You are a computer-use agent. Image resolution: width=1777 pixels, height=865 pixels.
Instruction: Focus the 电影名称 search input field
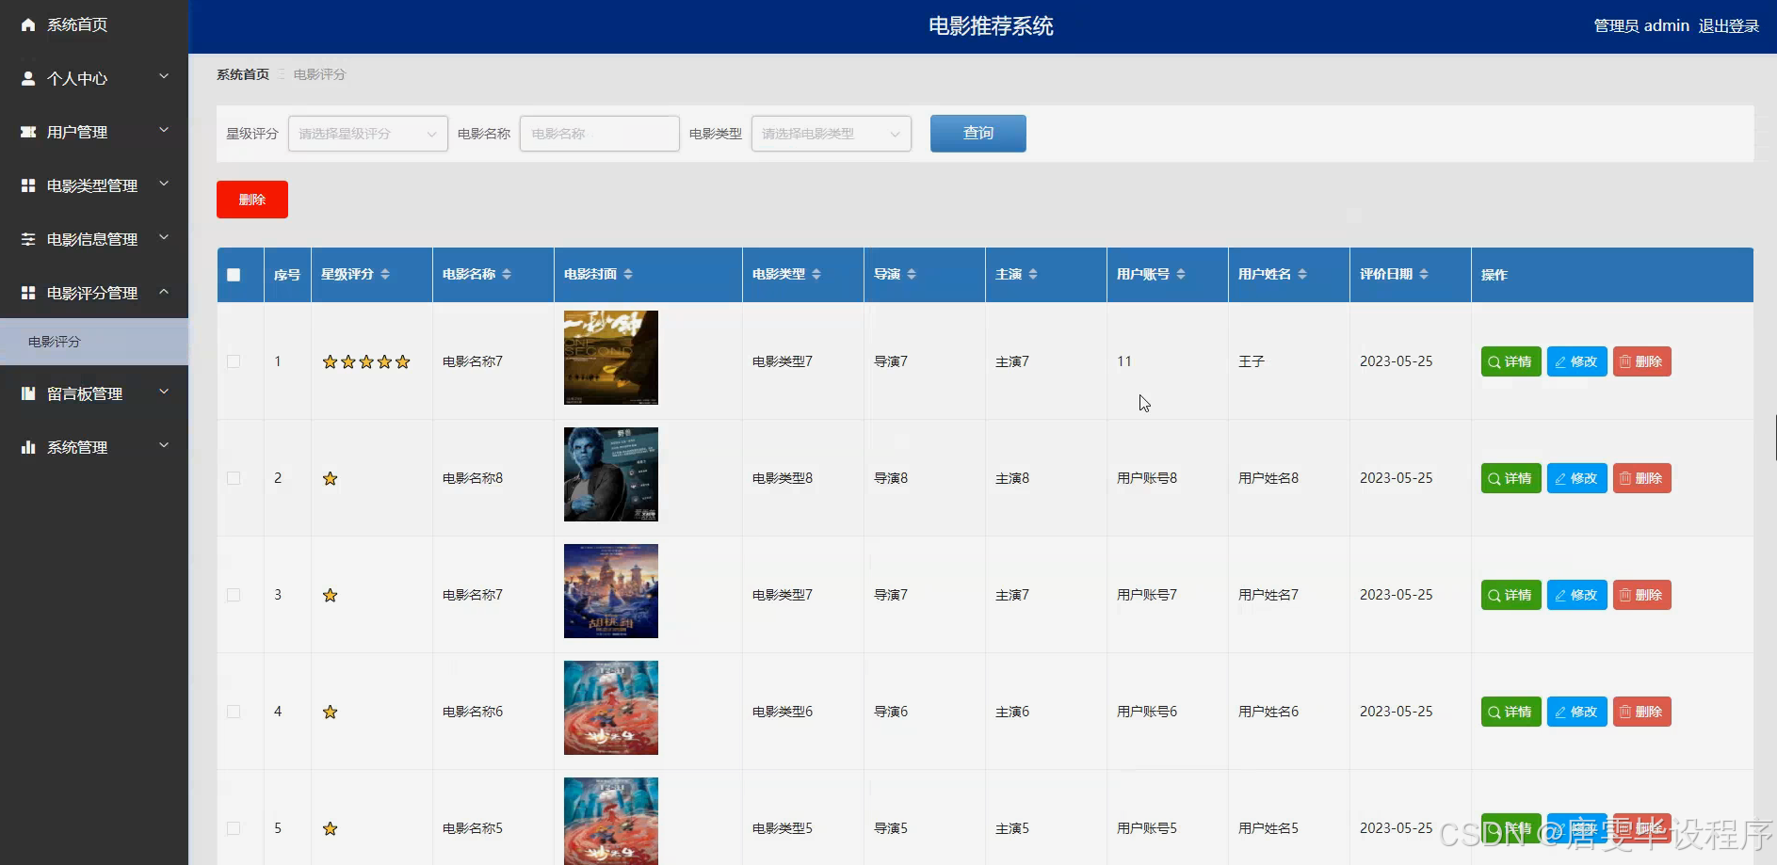[600, 134]
